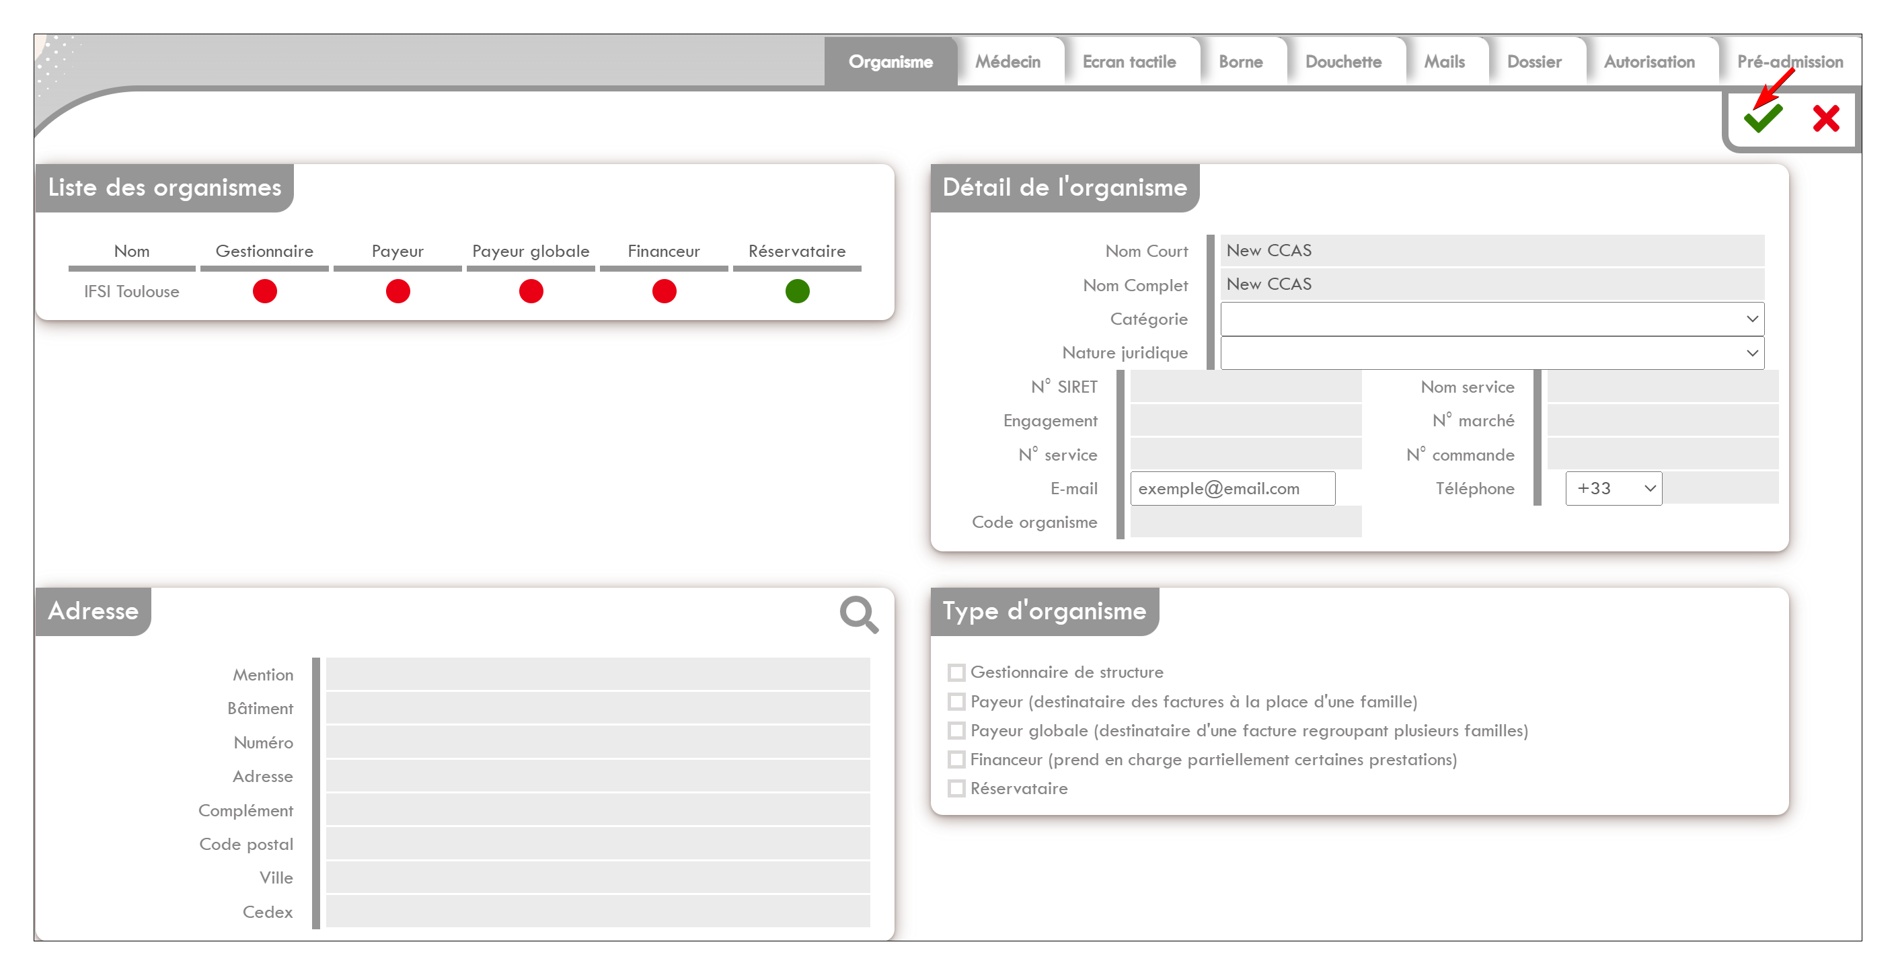Image resolution: width=1896 pixels, height=975 pixels.
Task: Open the +33 phone prefix dropdown
Action: (x=1614, y=489)
